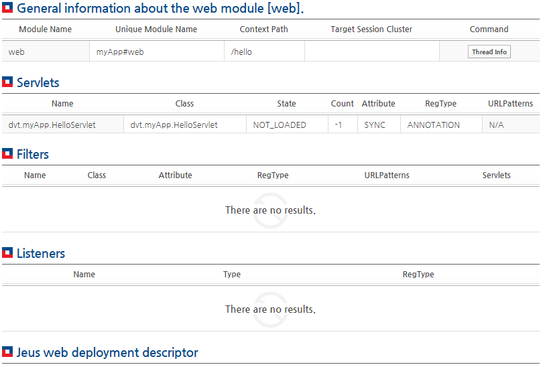Select the 'web' module name cell
This screenshot has width=545, height=367.
point(46,52)
